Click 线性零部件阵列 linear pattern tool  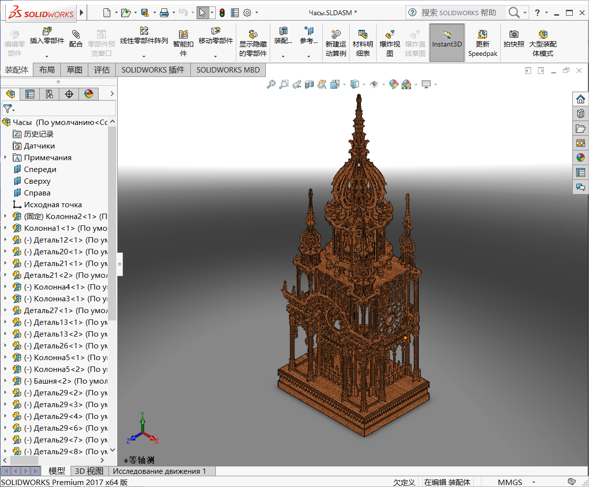pos(144,36)
